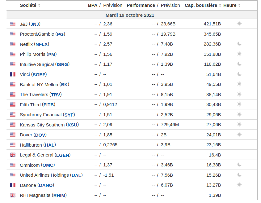Open the ISRG ticker link
The height and width of the screenshot is (203, 261).
62,64
